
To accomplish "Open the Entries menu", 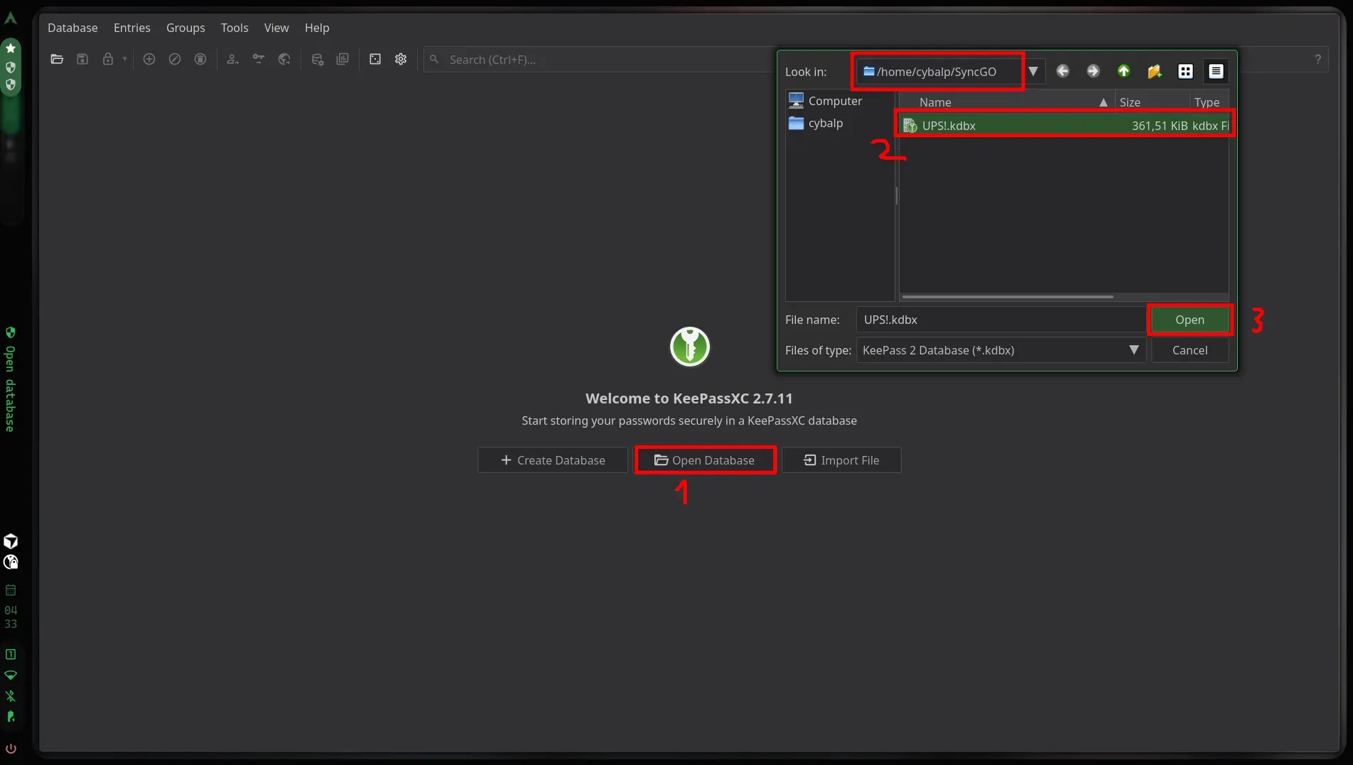I will point(132,28).
